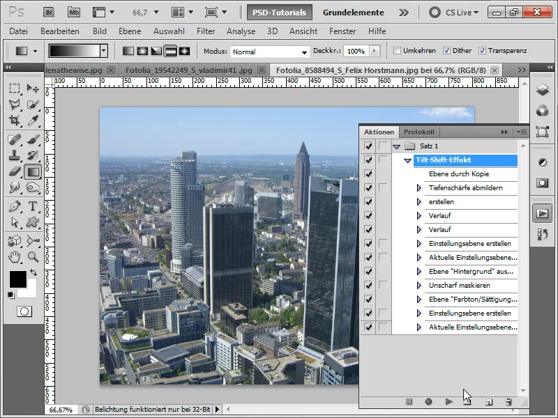Select the Crop tool
This screenshot has width=558, height=418.
click(15, 120)
